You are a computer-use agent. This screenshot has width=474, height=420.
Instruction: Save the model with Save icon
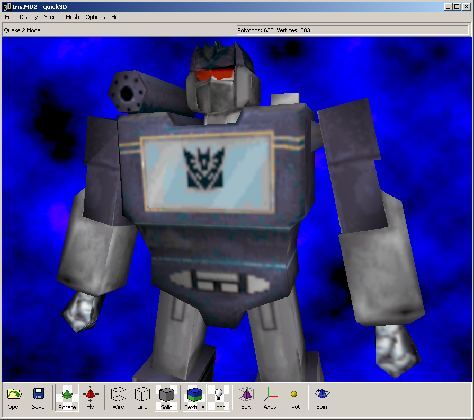38,398
